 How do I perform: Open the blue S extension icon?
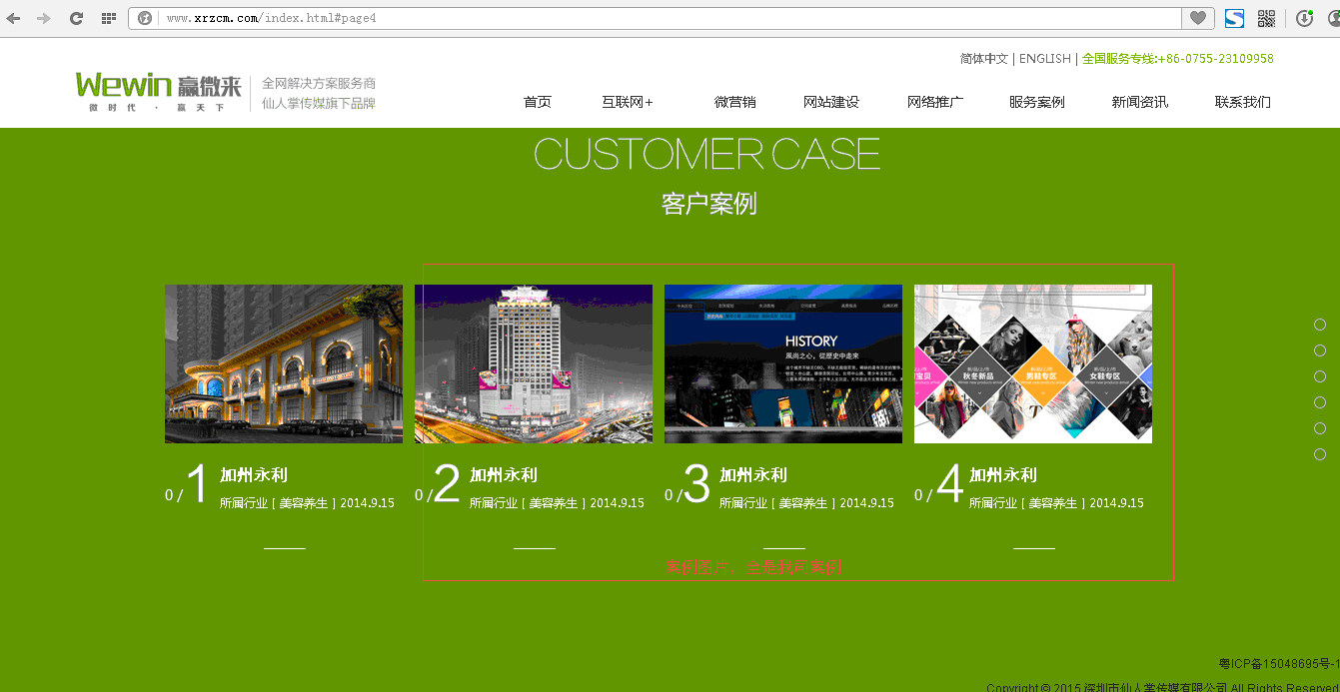(1235, 18)
